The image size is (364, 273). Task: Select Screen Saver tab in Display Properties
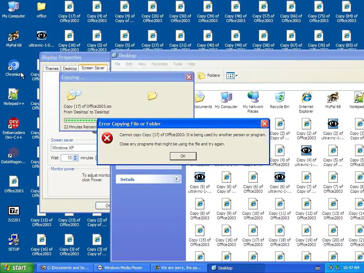click(x=93, y=68)
